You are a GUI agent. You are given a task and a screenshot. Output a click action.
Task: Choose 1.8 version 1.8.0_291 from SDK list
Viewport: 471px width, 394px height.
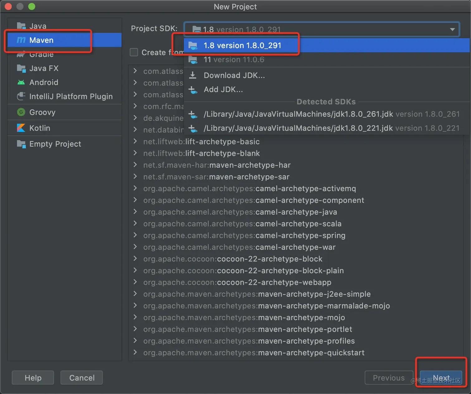(327, 45)
